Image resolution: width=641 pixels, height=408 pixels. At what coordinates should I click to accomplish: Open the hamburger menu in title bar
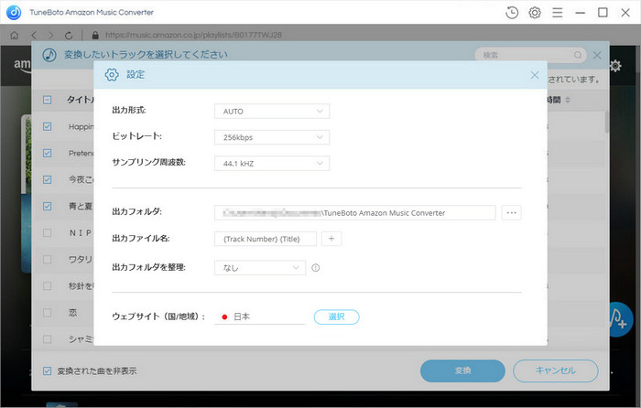click(x=557, y=13)
